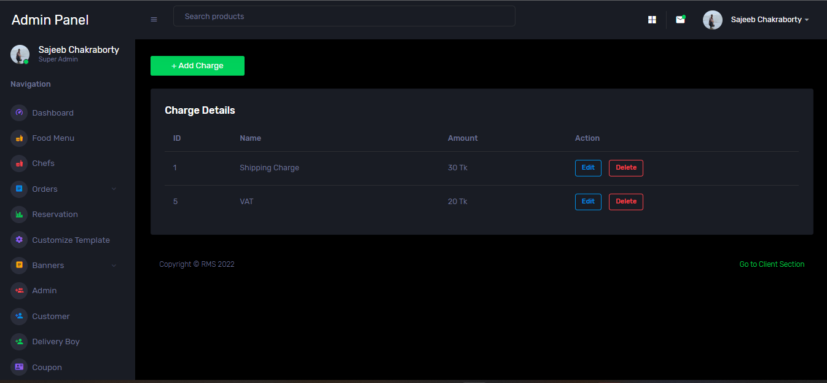Image resolution: width=827 pixels, height=383 pixels.
Task: Click the Customize Template gear icon
Action: point(19,240)
